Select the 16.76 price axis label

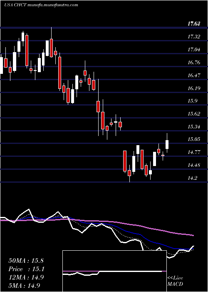[194, 63]
